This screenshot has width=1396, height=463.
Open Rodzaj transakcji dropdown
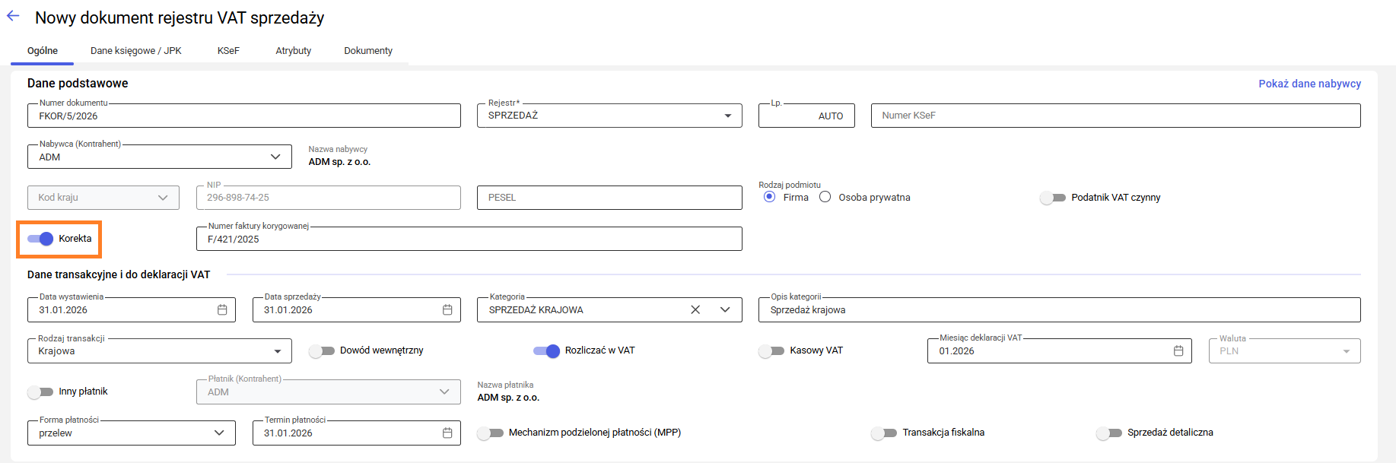[277, 351]
